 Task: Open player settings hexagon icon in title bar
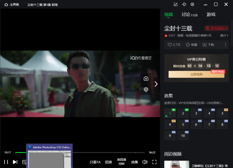(x=192, y=4)
